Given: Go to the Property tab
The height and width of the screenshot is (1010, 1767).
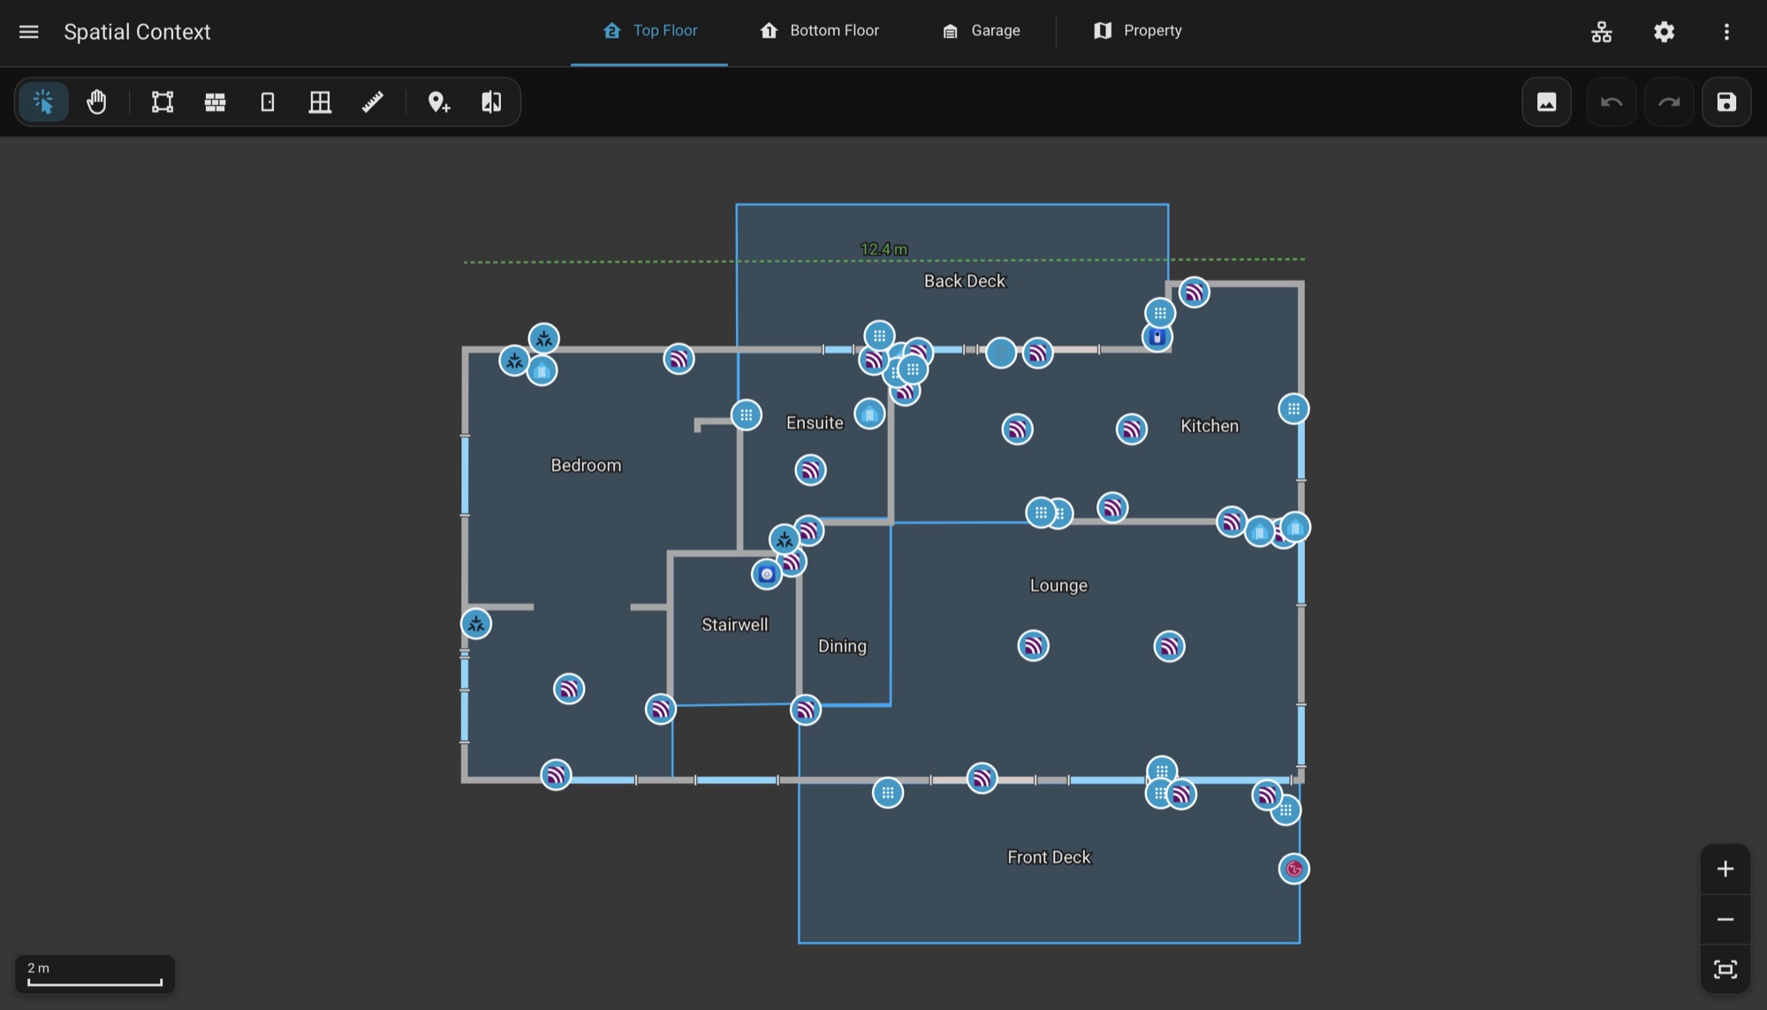Looking at the screenshot, I should [x=1137, y=31].
